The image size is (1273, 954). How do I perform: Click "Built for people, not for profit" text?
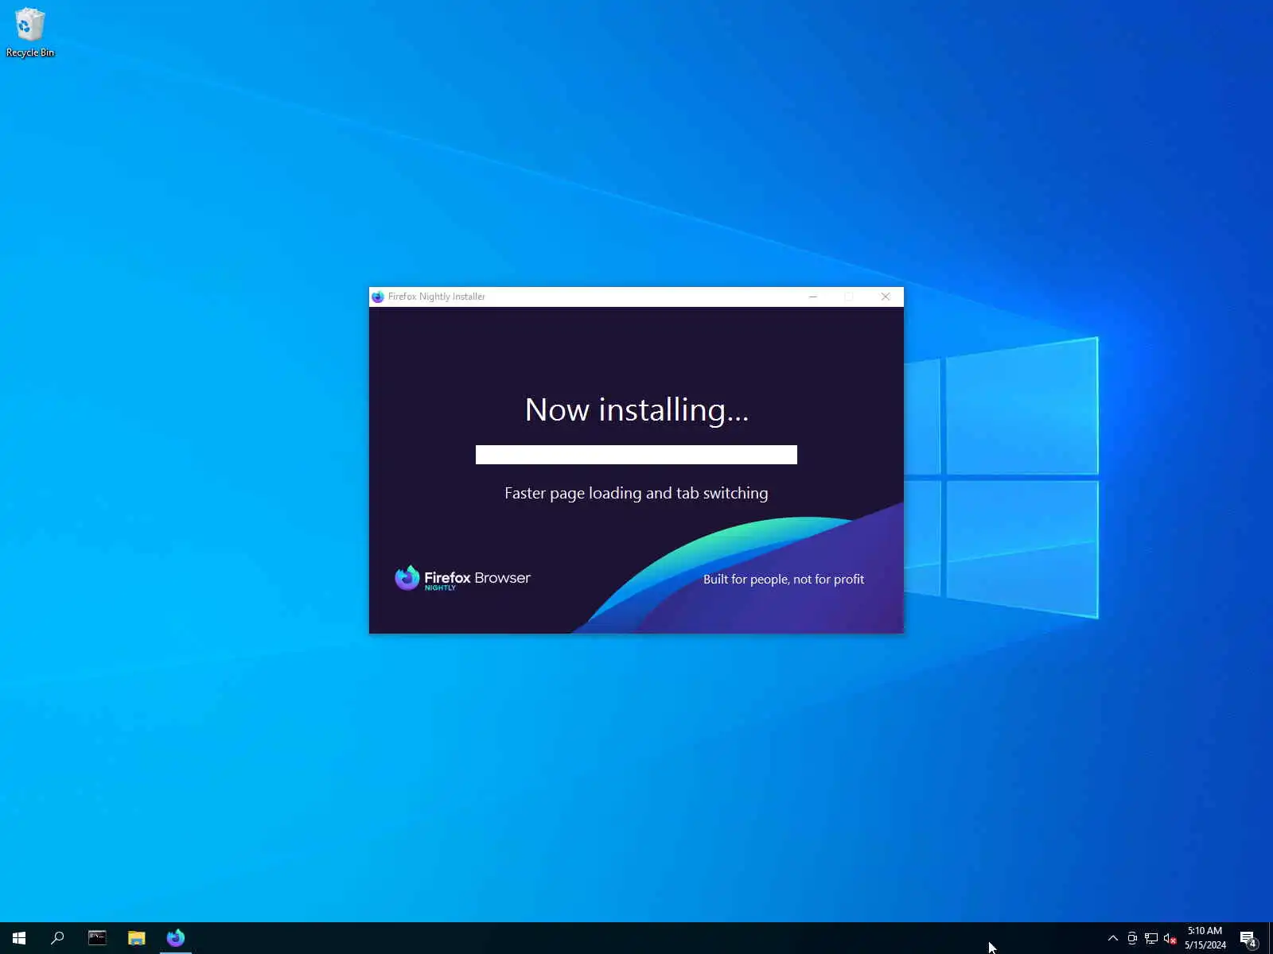pos(784,580)
